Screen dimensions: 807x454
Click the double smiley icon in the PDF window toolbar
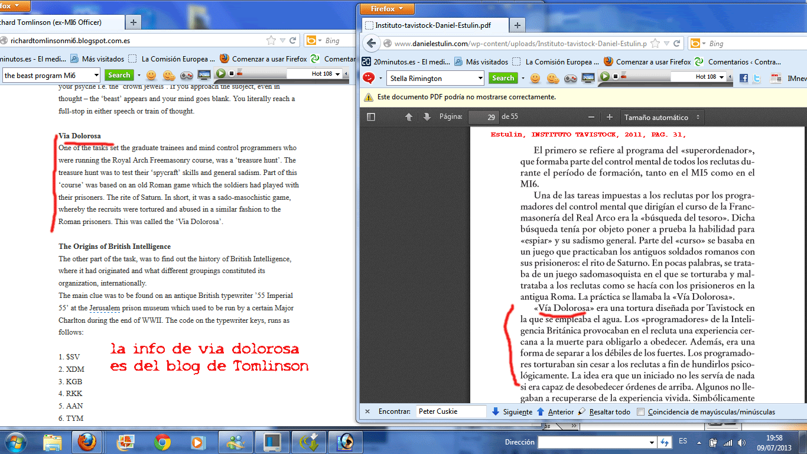(x=553, y=78)
